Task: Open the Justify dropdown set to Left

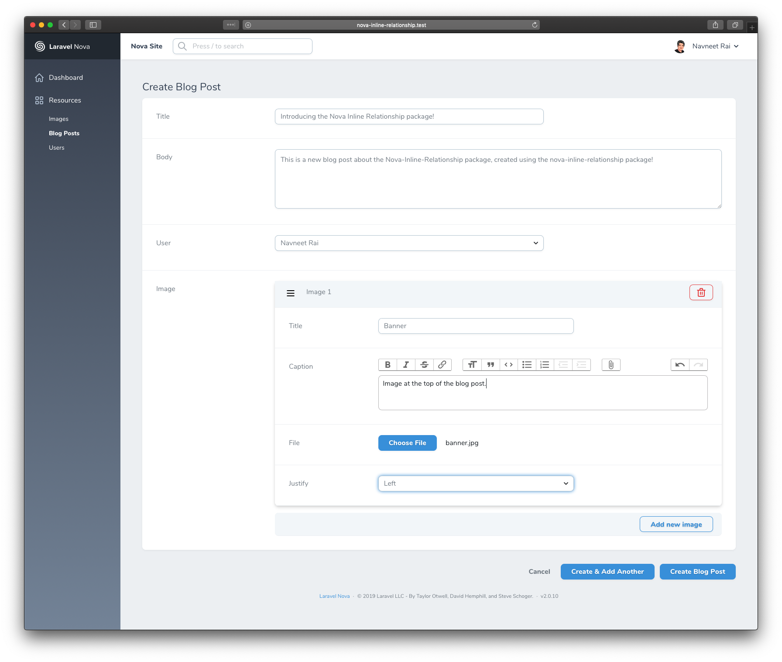Action: tap(476, 484)
